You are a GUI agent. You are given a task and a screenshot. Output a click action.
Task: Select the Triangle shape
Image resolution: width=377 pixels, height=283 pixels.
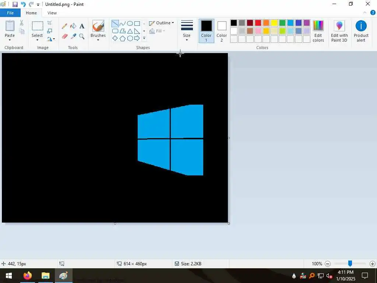(130, 31)
